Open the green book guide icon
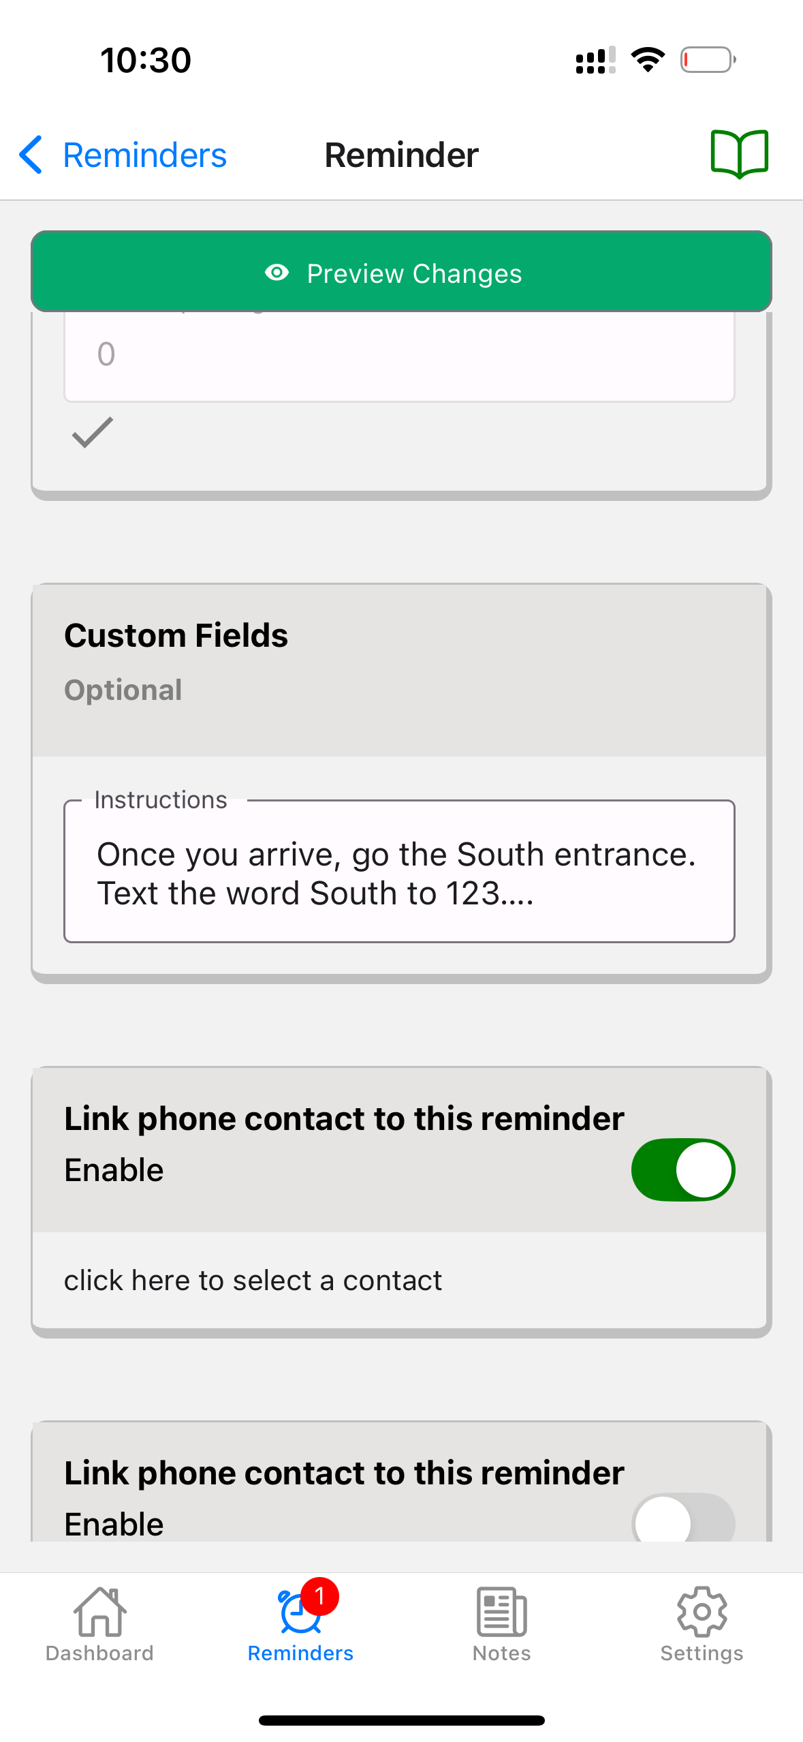Image resolution: width=803 pixels, height=1742 pixels. [x=739, y=154]
